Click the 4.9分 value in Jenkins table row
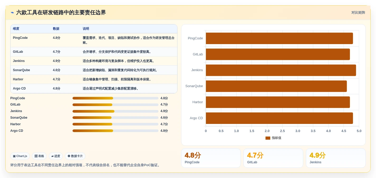Viewport: 376px width, 178px height. 56,61
